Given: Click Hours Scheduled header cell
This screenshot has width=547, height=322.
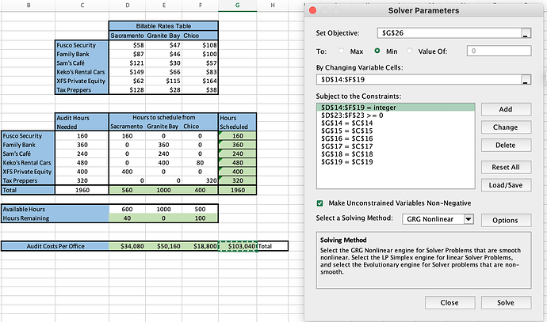Looking at the screenshot, I should pos(238,122).
